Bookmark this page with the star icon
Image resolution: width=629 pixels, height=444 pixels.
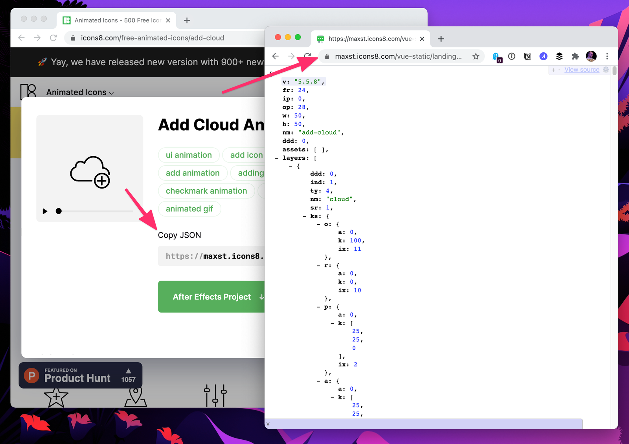[476, 56]
